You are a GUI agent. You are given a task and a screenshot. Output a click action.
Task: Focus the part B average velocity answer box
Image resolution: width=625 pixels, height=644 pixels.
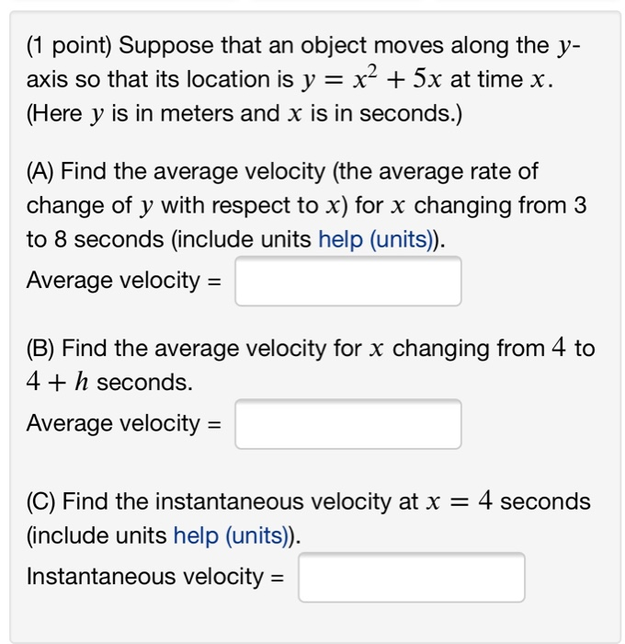[348, 424]
